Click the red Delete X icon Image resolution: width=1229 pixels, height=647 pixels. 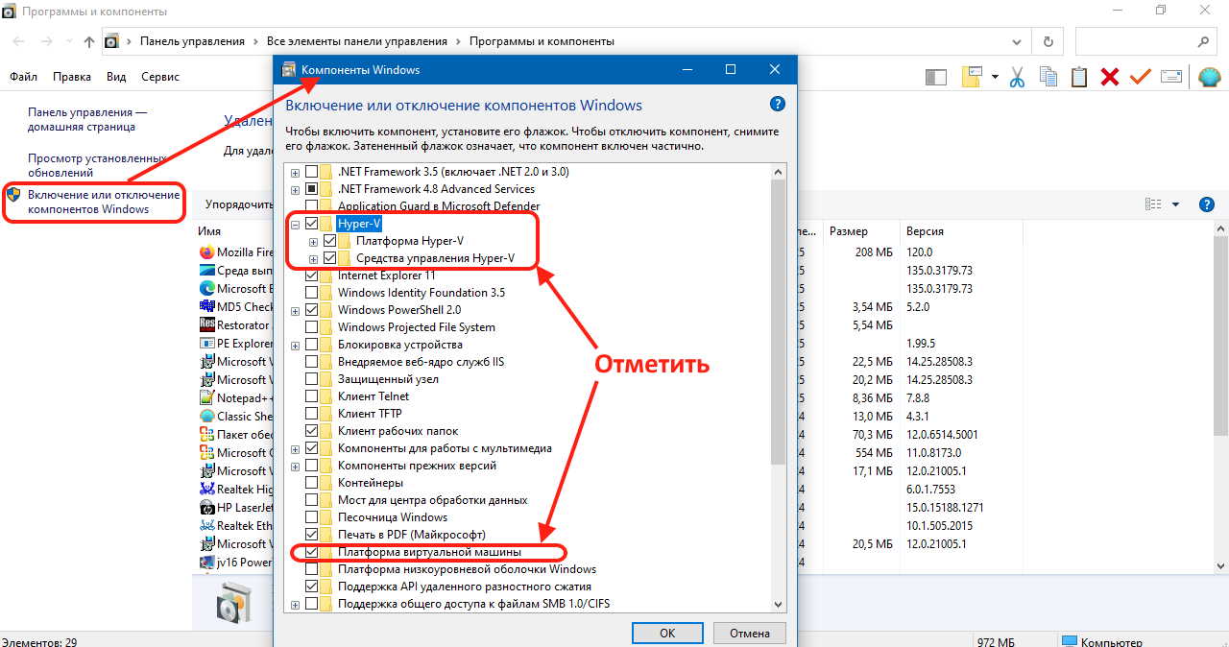[1110, 77]
